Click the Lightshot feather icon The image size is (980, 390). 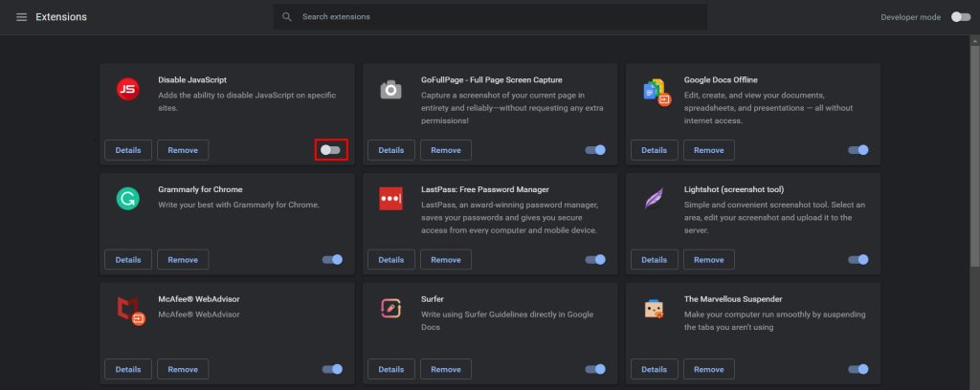tap(656, 199)
